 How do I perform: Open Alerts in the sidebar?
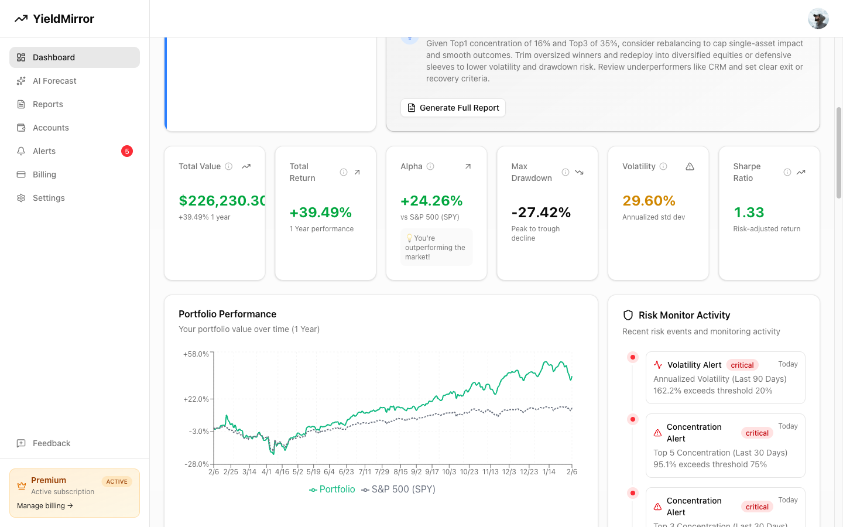74,151
